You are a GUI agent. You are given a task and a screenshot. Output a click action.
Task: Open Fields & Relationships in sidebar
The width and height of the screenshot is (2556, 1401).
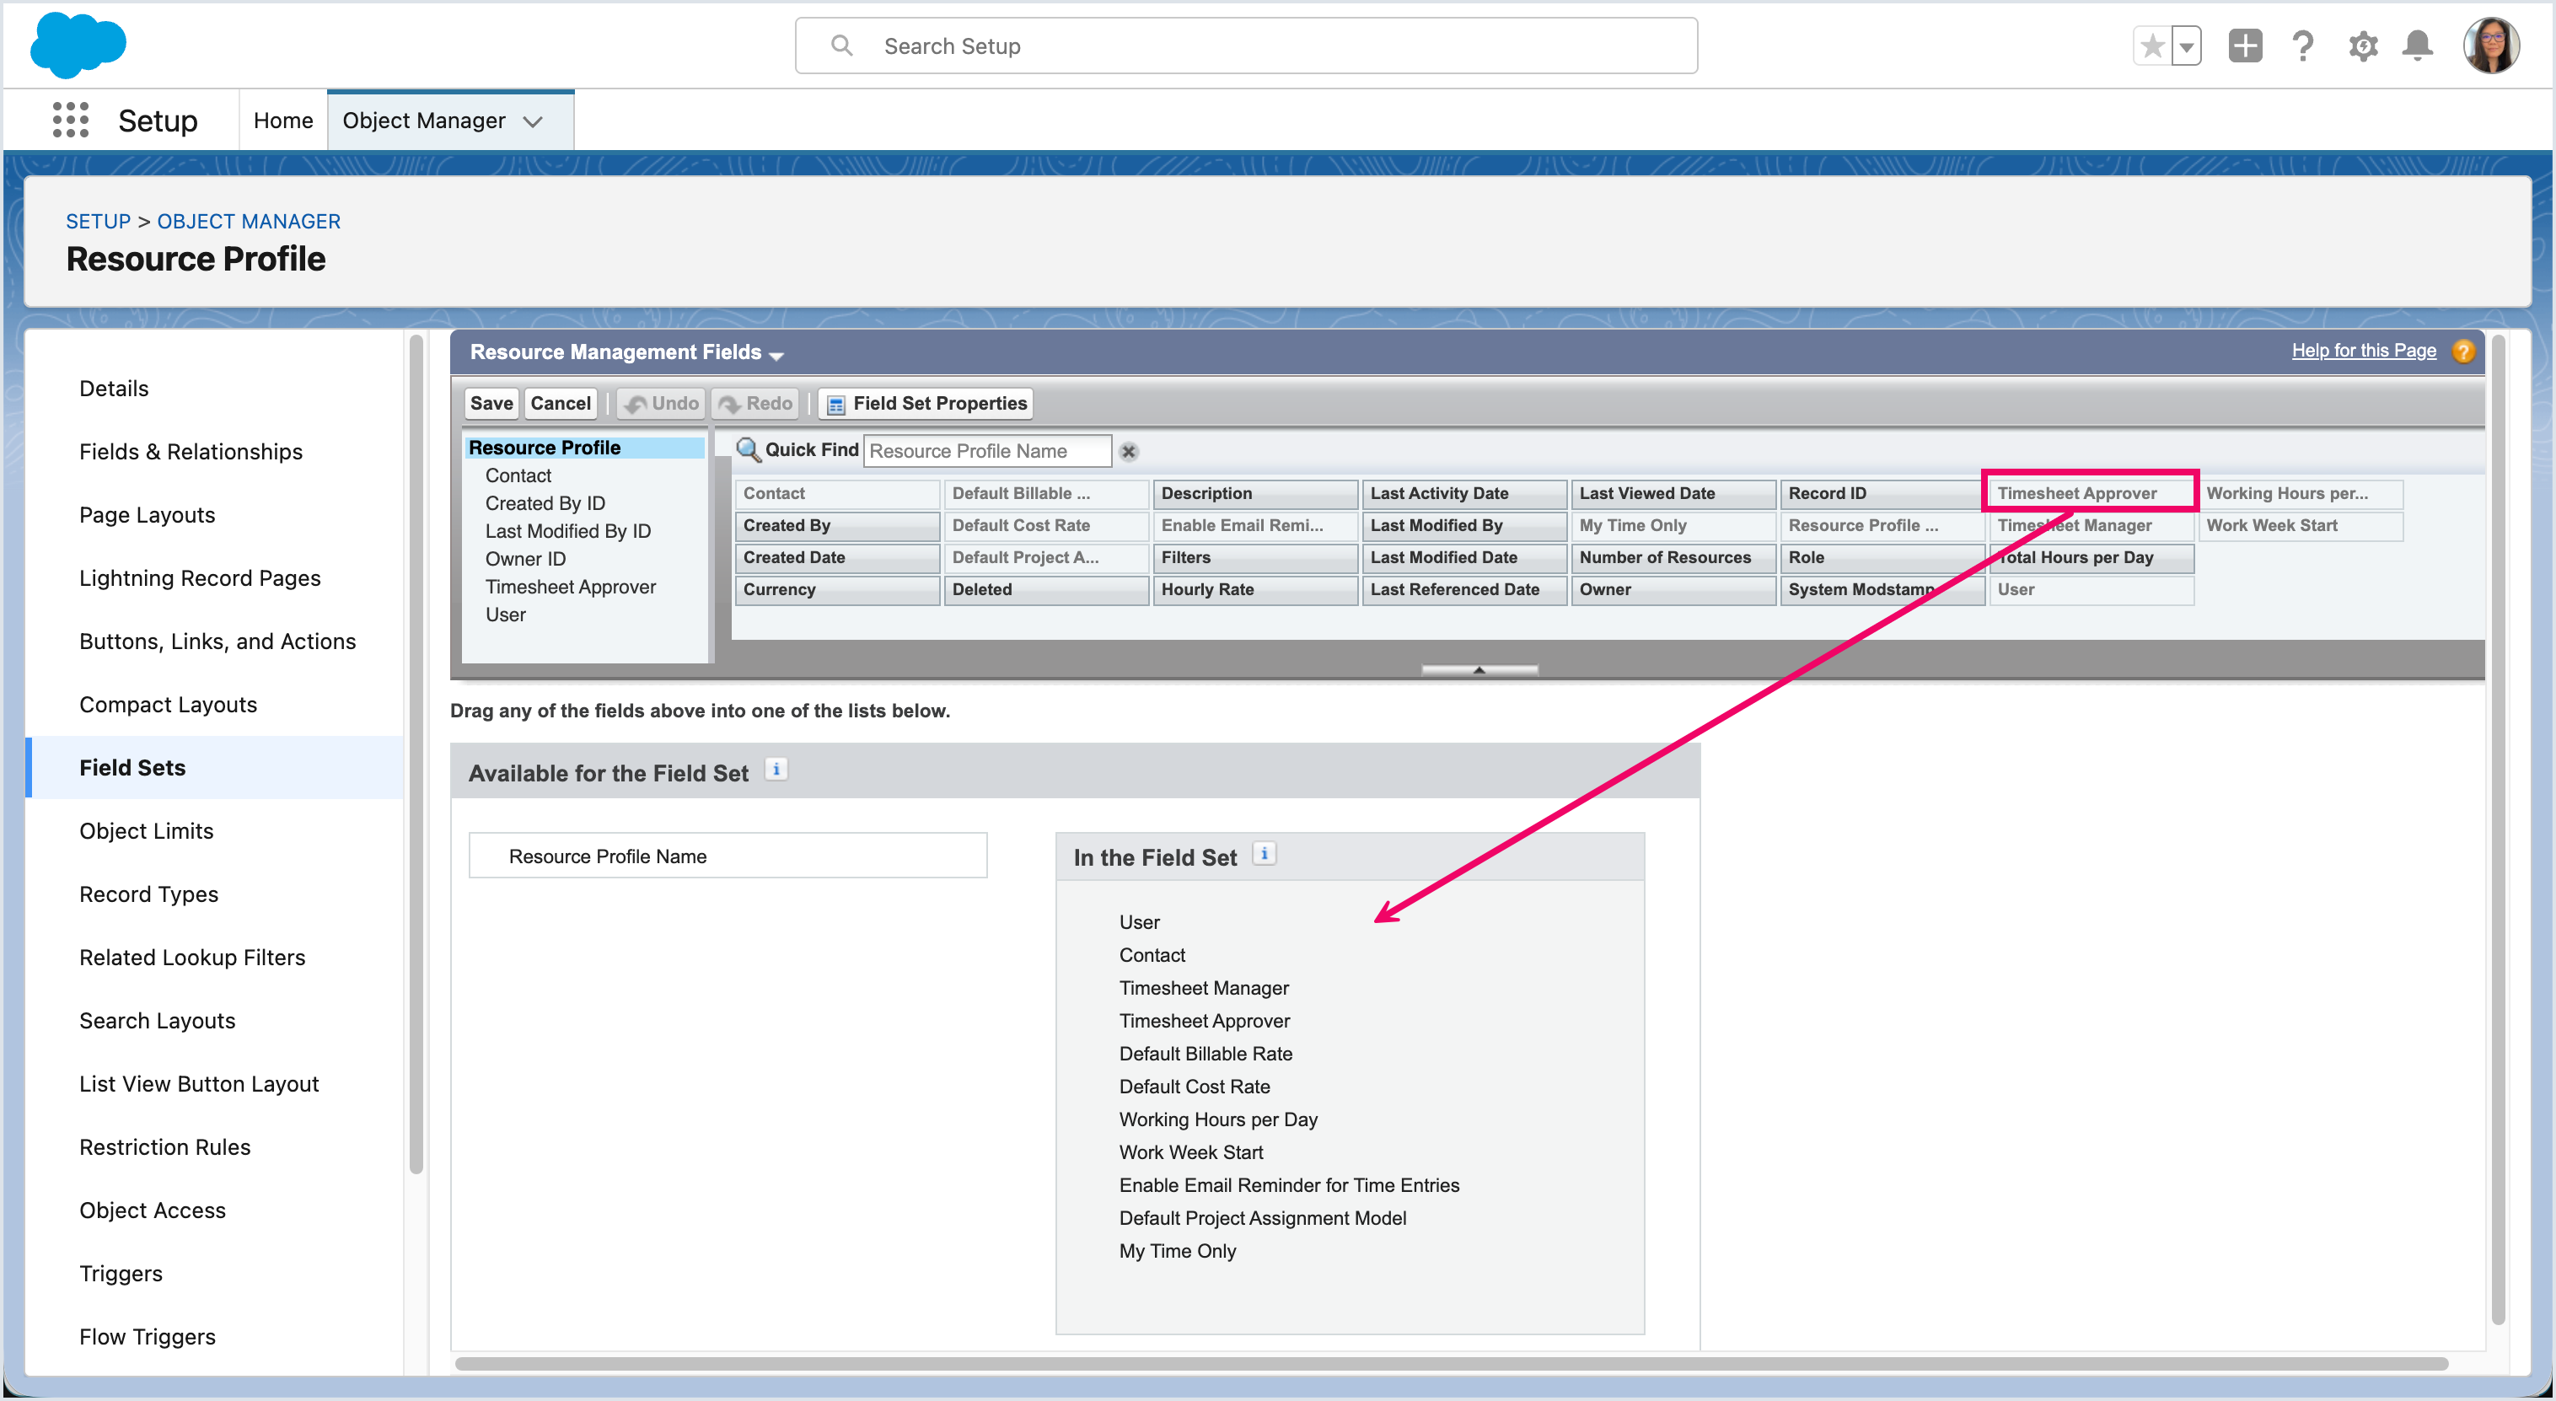tap(191, 452)
